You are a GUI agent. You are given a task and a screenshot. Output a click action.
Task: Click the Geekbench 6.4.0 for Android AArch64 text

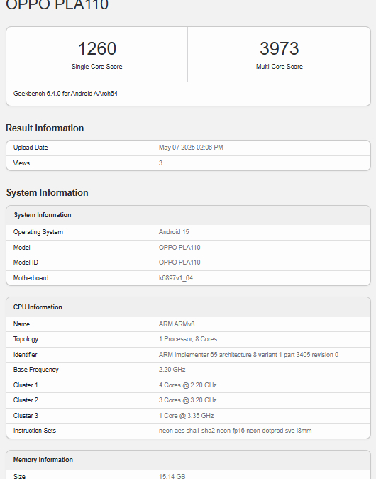tap(65, 94)
